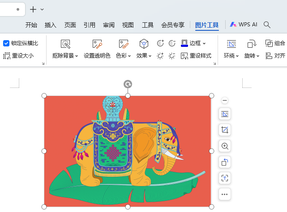Screen dimensions: 287x212
Task: Increase contrast with the half-circle plus icon
Action: click(160, 43)
